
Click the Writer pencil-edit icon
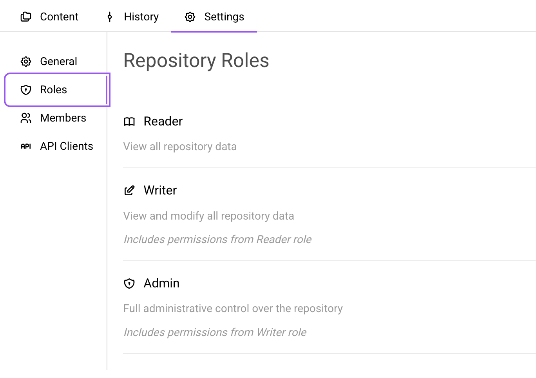pyautogui.click(x=129, y=191)
